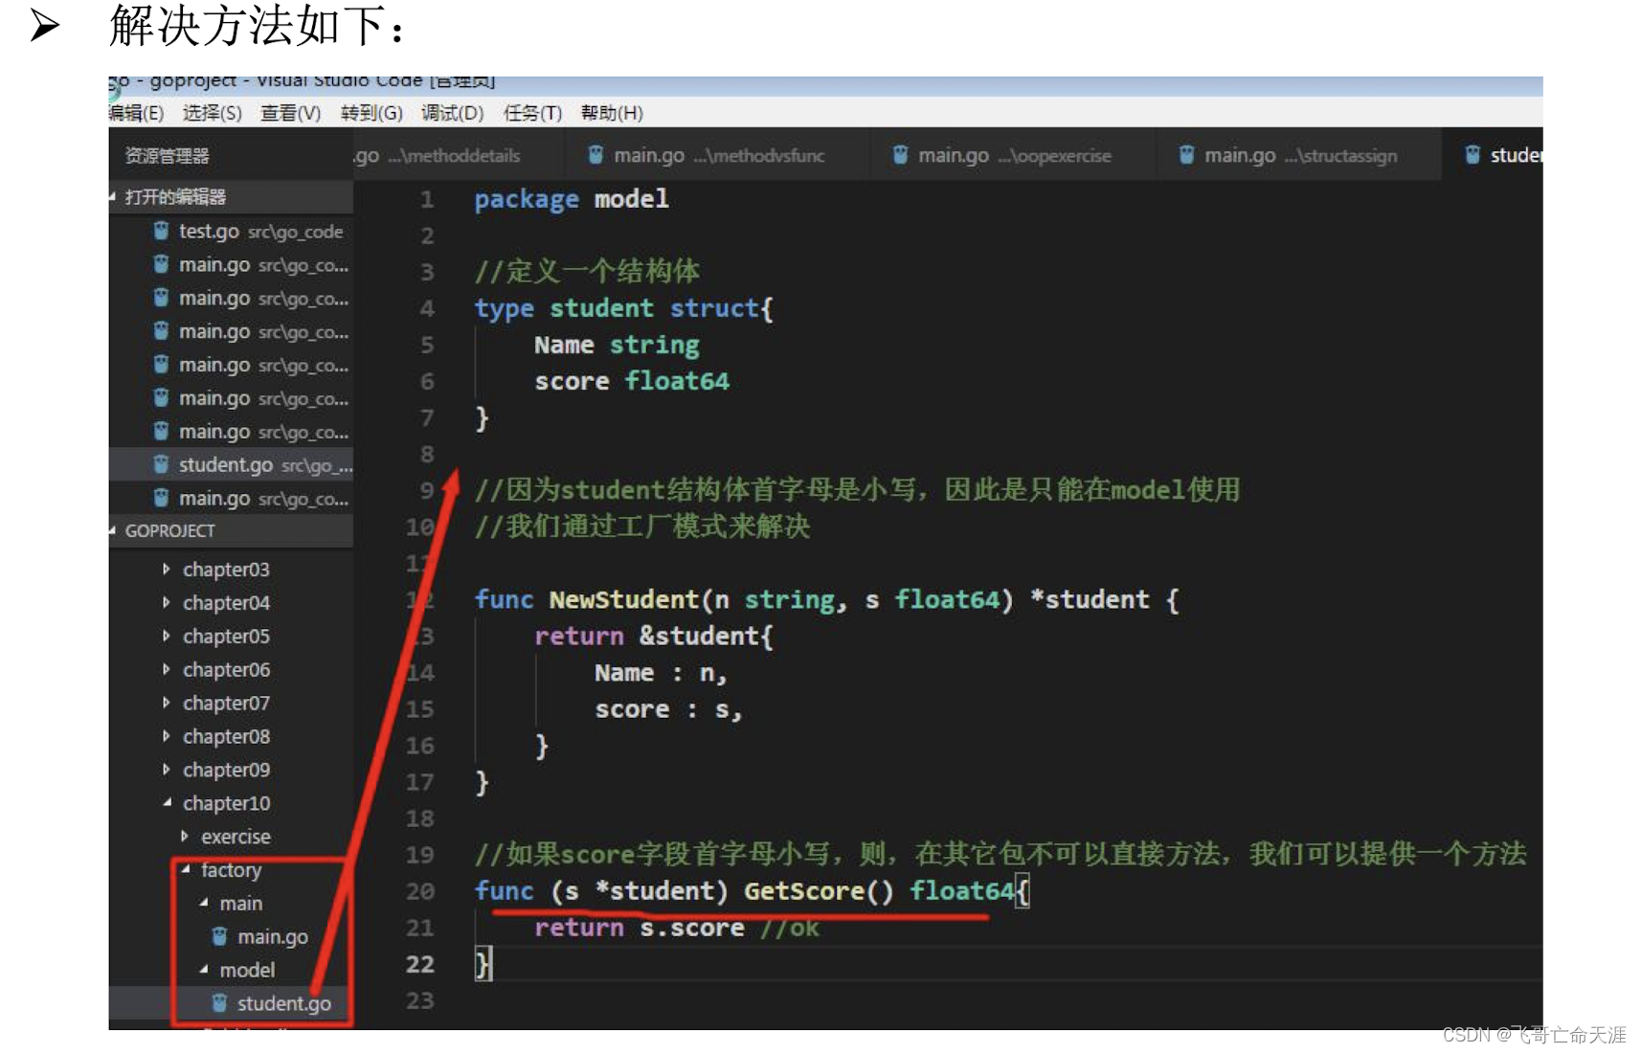Image resolution: width=1641 pixels, height=1053 pixels.
Task: Click 'return &student{' line
Action: (654, 636)
